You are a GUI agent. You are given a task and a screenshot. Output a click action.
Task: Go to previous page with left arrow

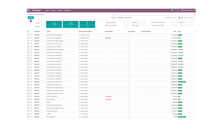coord(173,18)
